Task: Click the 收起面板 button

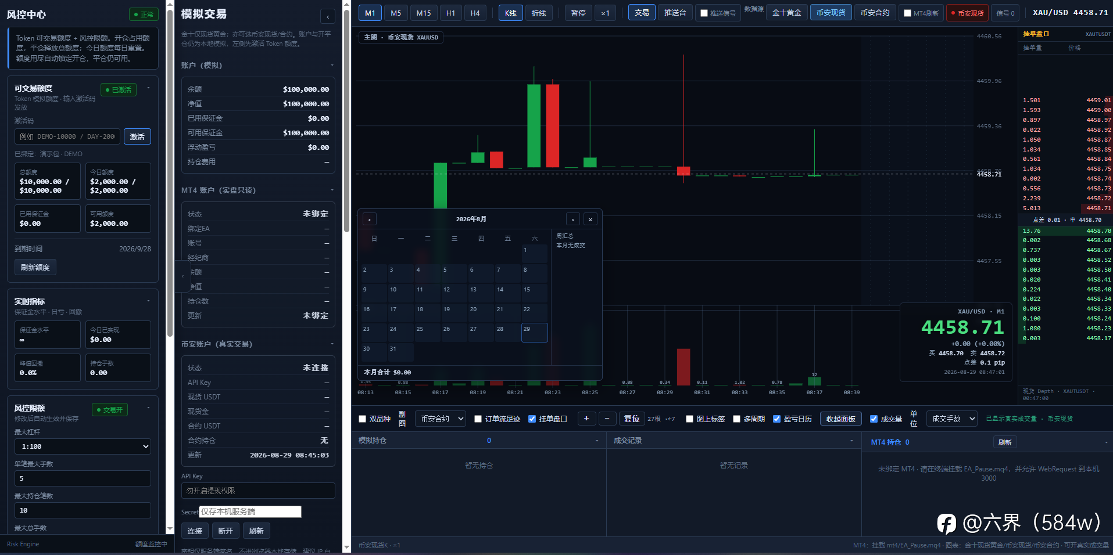Action: click(x=841, y=419)
